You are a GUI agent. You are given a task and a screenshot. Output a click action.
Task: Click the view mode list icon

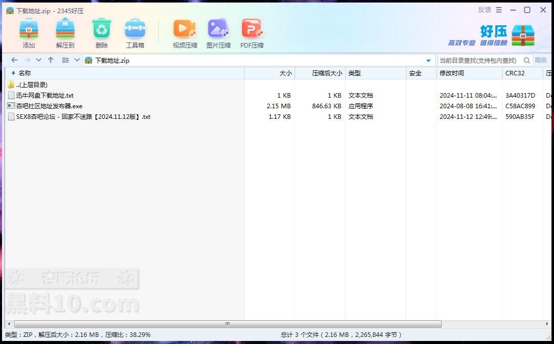point(65,60)
